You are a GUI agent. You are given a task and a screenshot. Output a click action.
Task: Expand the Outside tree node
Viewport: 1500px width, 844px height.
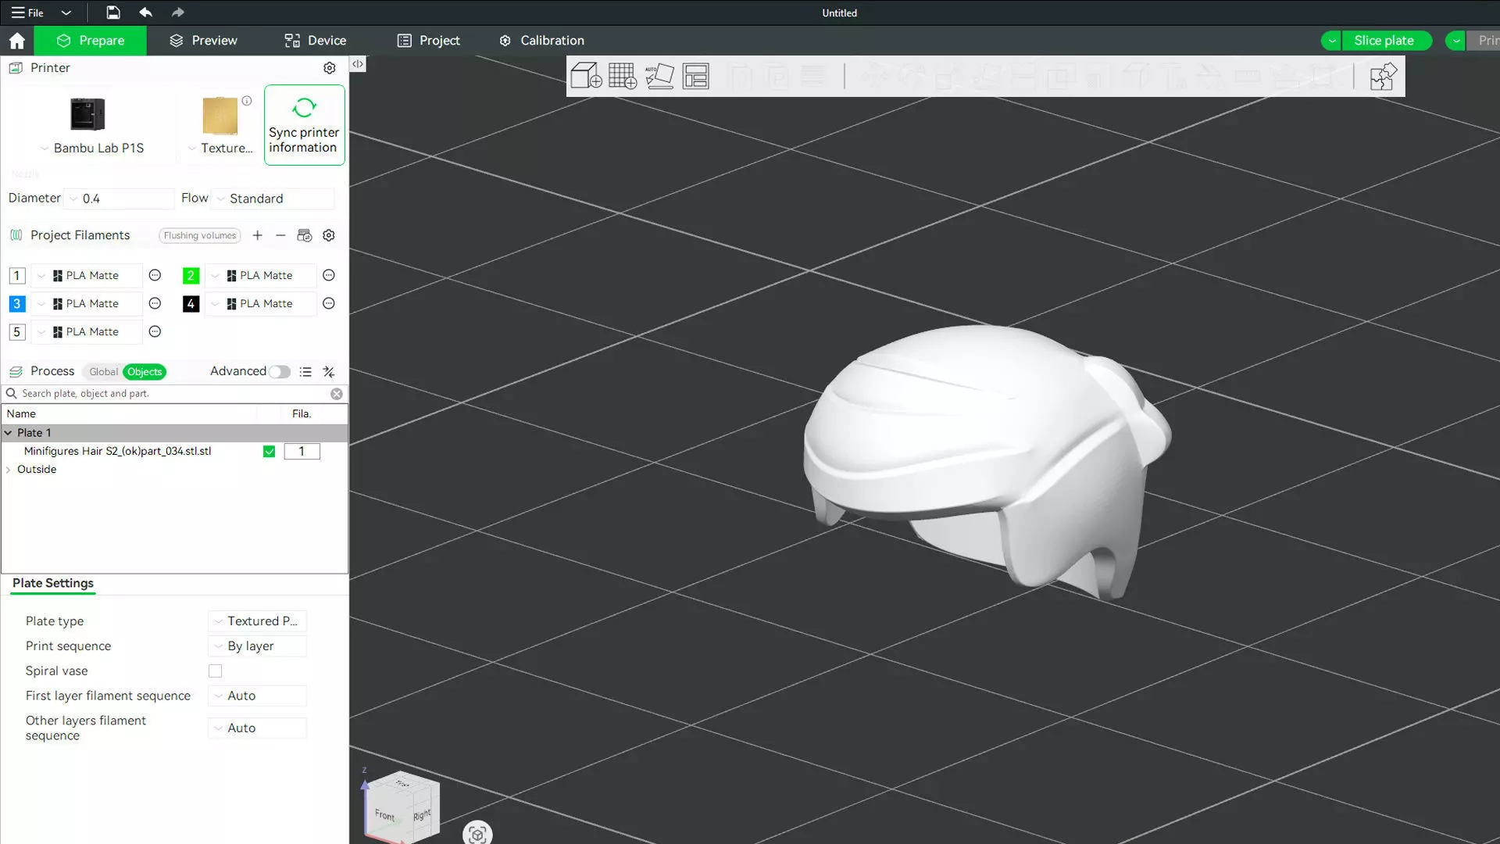tap(9, 470)
